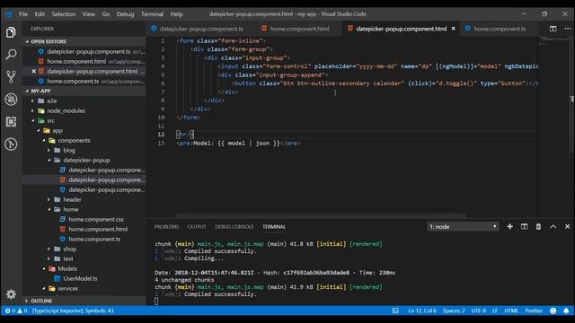Open the Explorer view in activity bar
575x323 pixels.
click(x=11, y=32)
